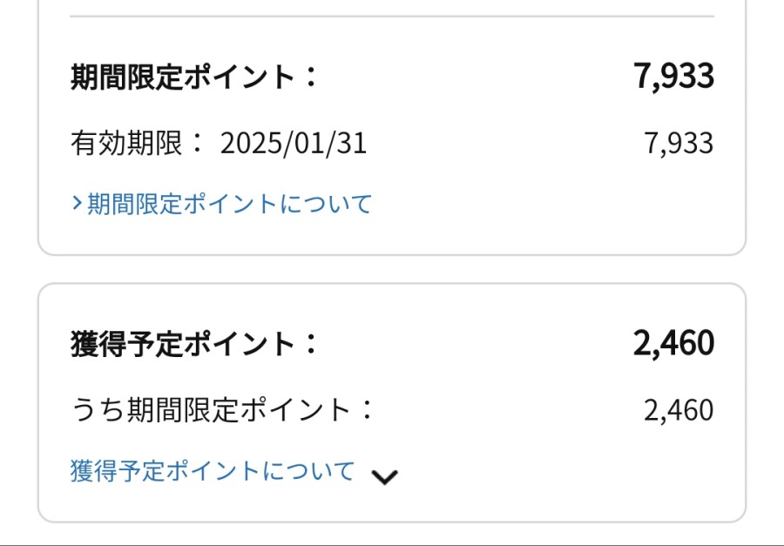Screen dimensions: 784x546
Task: Click the 7,933 value in the 有効期限 row
Action: 679,144
